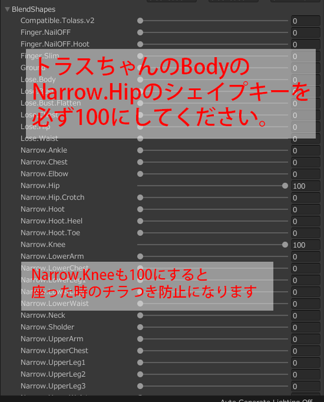Click the Narrow.Hoot slider handle
Screen dimensions: 324x402
[x=140, y=209]
